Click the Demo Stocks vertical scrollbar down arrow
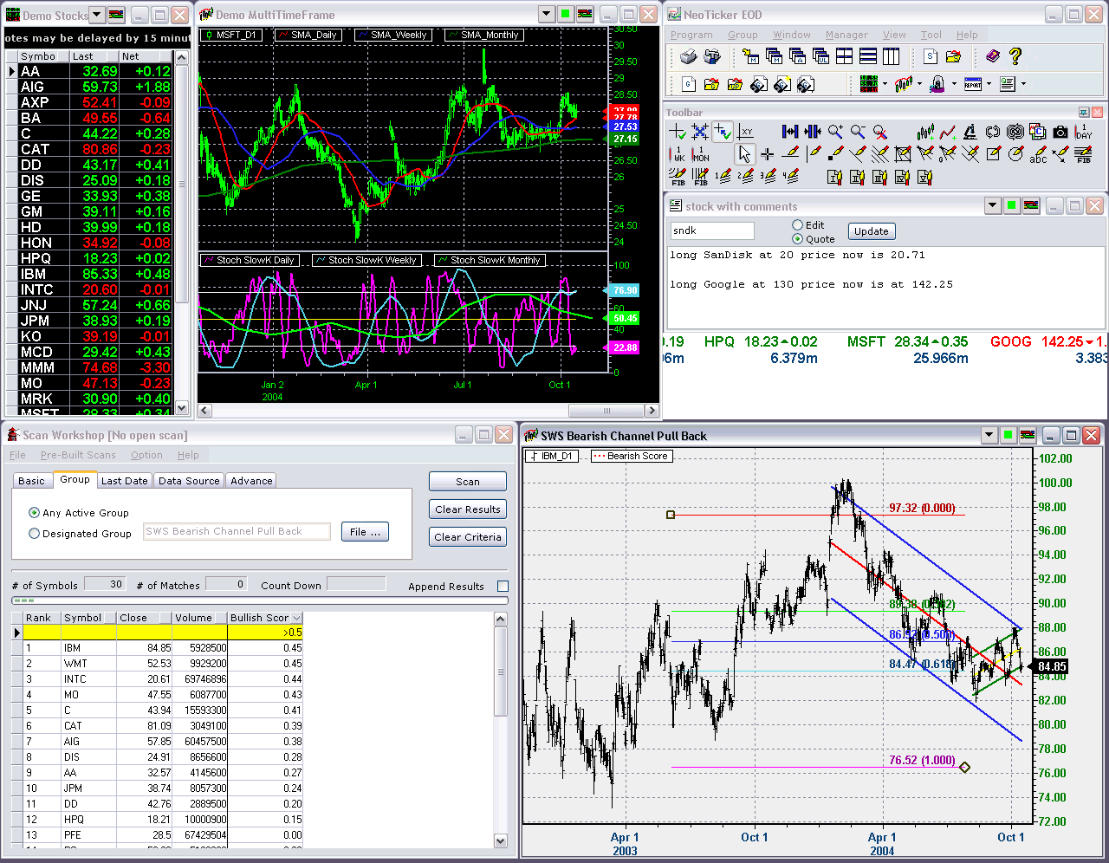Viewport: 1109px width, 863px height. pyautogui.click(x=182, y=407)
